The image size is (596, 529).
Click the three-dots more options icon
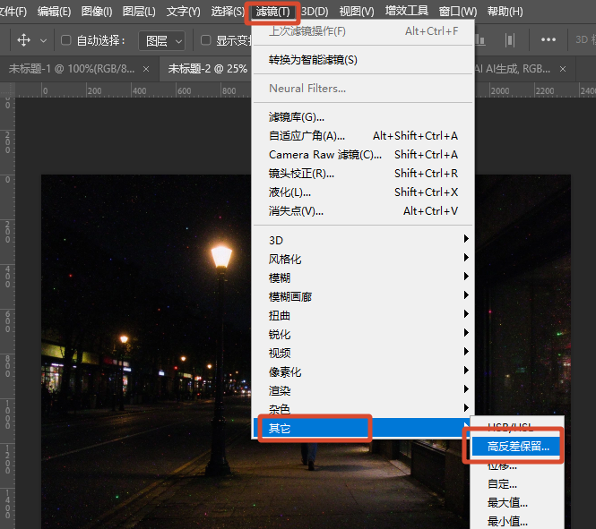pyautogui.click(x=548, y=39)
